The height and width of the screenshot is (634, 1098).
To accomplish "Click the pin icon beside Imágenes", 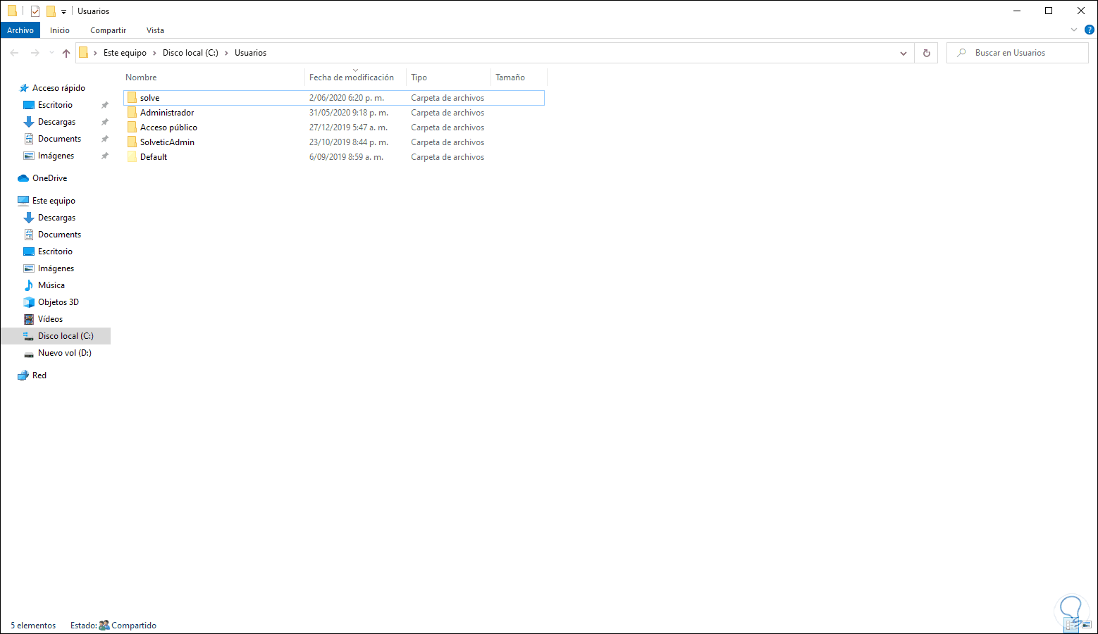I will tap(105, 156).
